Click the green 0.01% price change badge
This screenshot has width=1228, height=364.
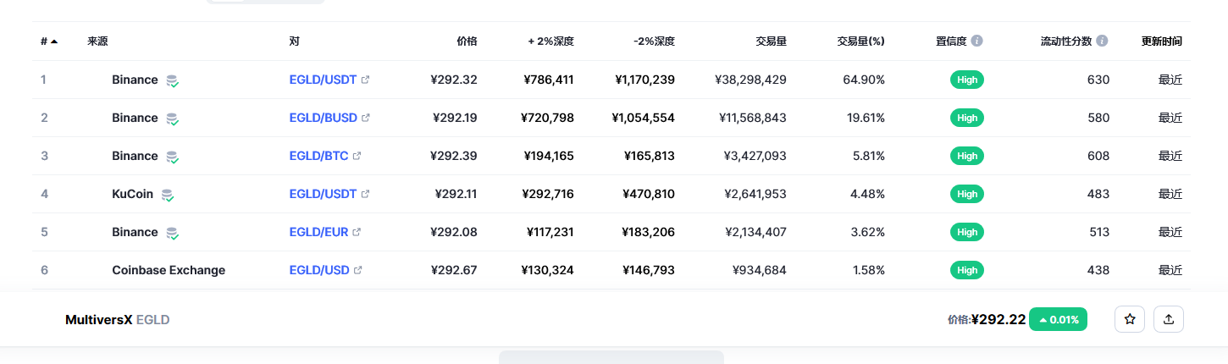1058,319
